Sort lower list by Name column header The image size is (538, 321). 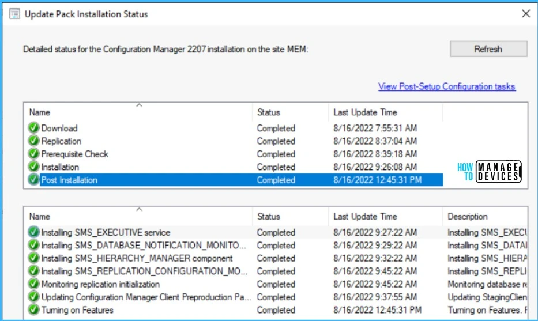138,216
